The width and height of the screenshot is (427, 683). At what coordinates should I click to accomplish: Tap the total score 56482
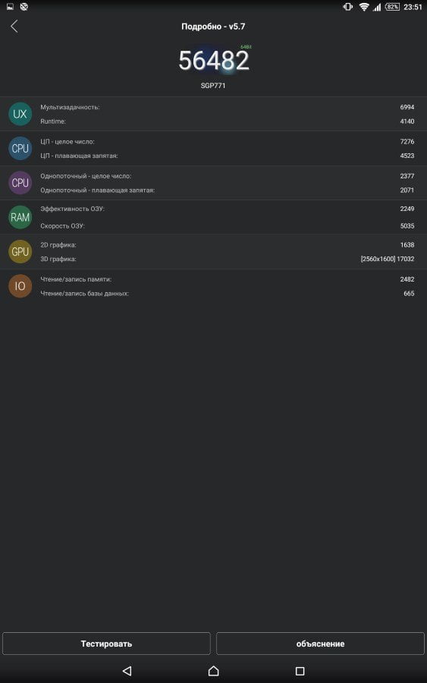pyautogui.click(x=214, y=60)
